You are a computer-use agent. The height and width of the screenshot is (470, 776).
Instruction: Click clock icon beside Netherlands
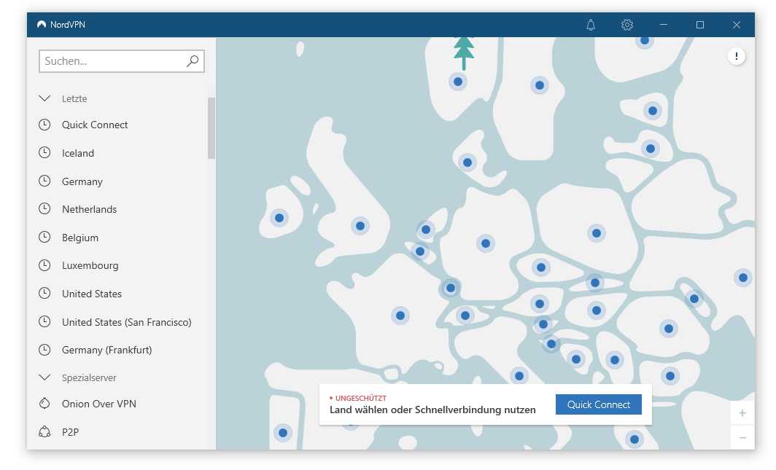pyautogui.click(x=44, y=209)
